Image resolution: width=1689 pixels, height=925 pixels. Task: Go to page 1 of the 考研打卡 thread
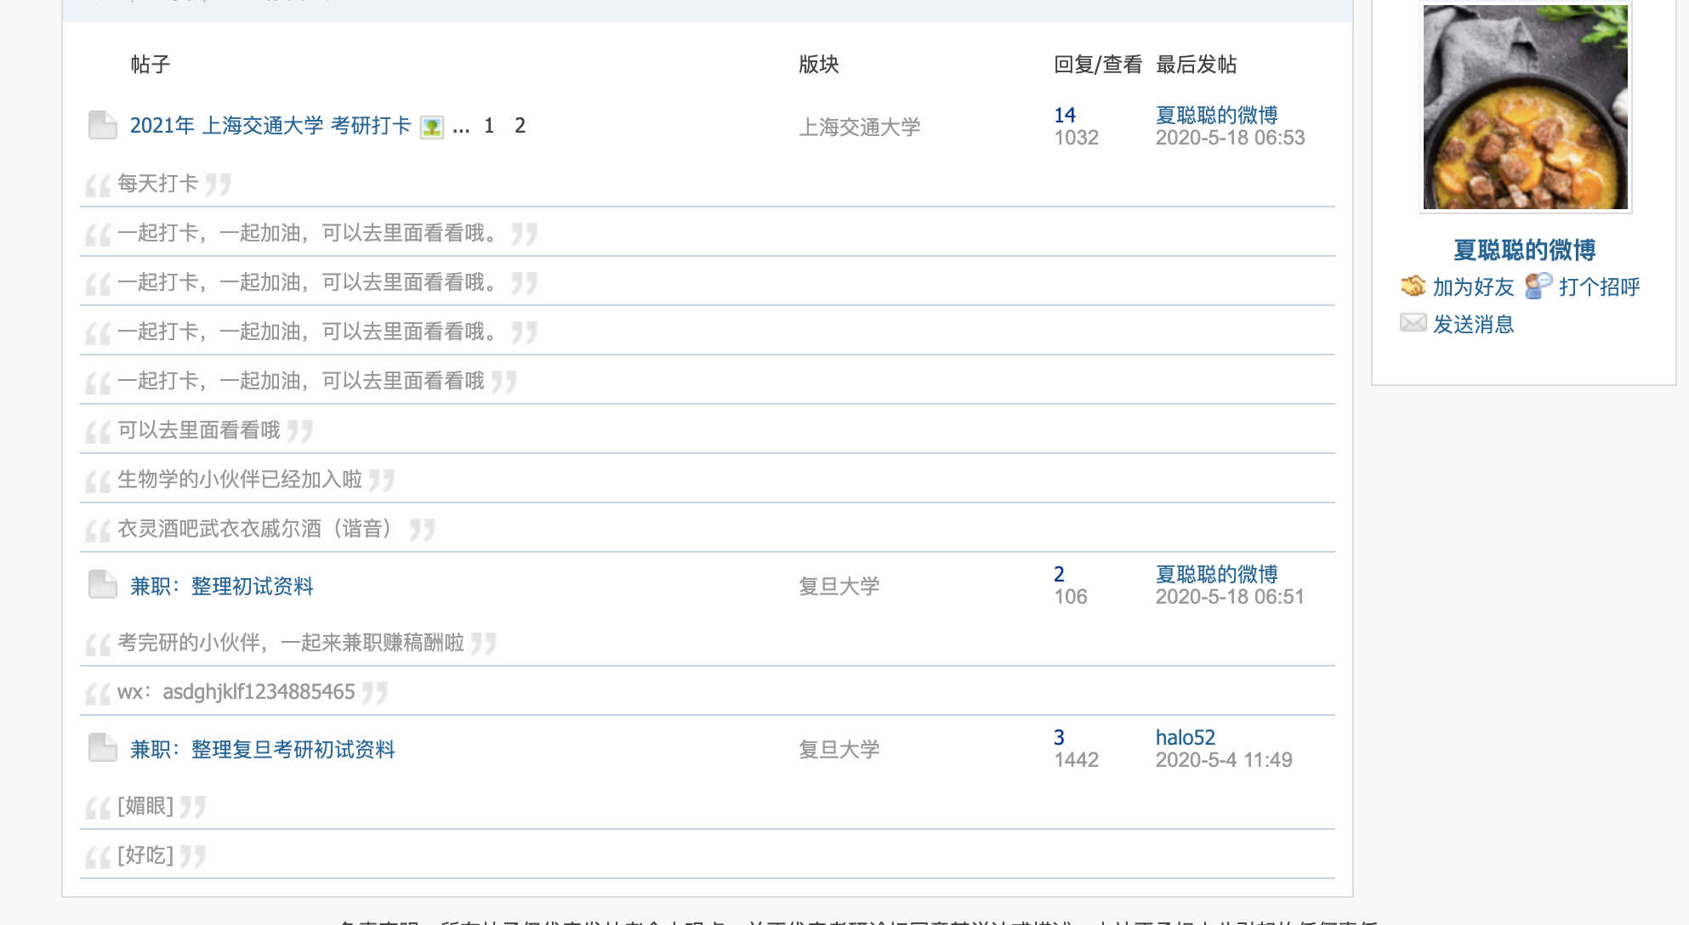[x=489, y=126]
